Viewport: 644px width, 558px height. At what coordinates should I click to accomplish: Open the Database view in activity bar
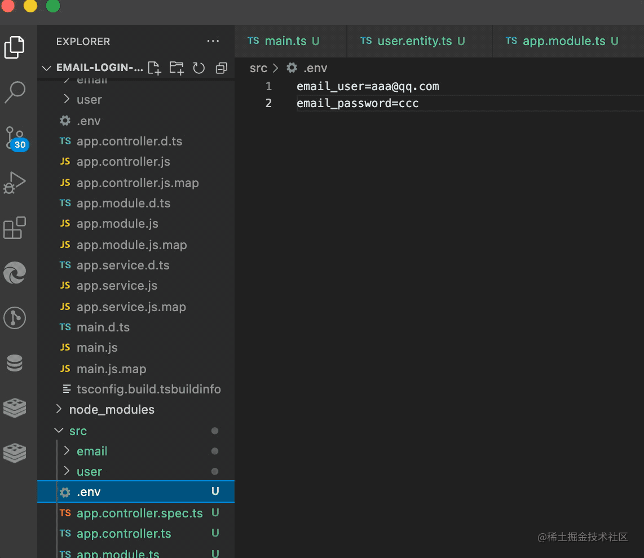[x=15, y=364]
